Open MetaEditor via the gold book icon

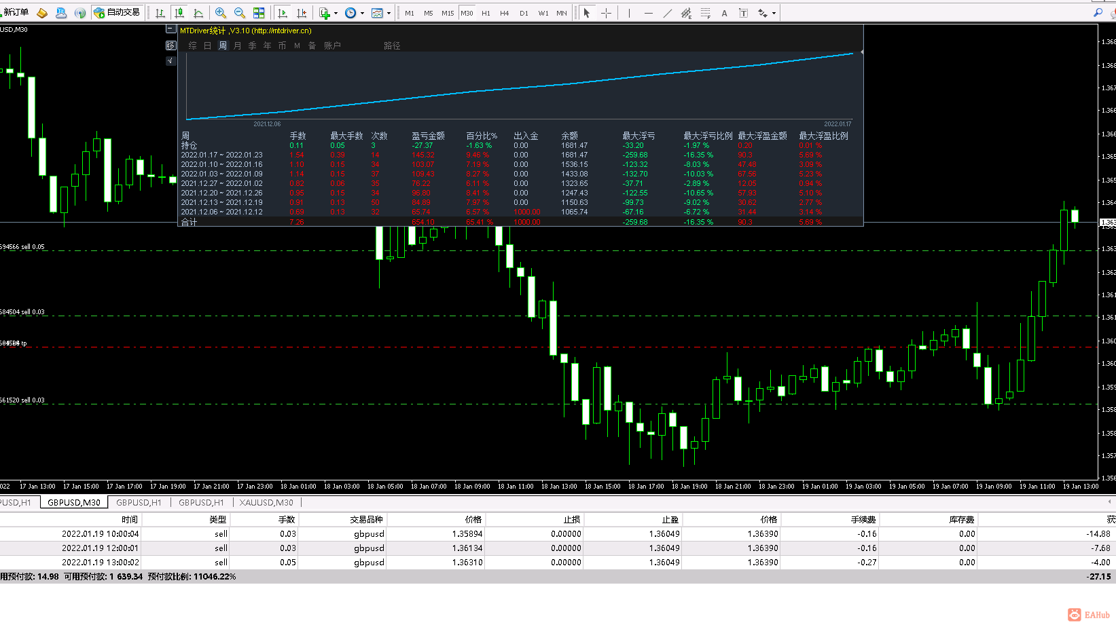click(x=42, y=13)
